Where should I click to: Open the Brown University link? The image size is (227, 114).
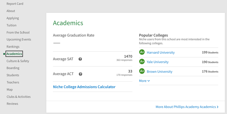(160, 71)
